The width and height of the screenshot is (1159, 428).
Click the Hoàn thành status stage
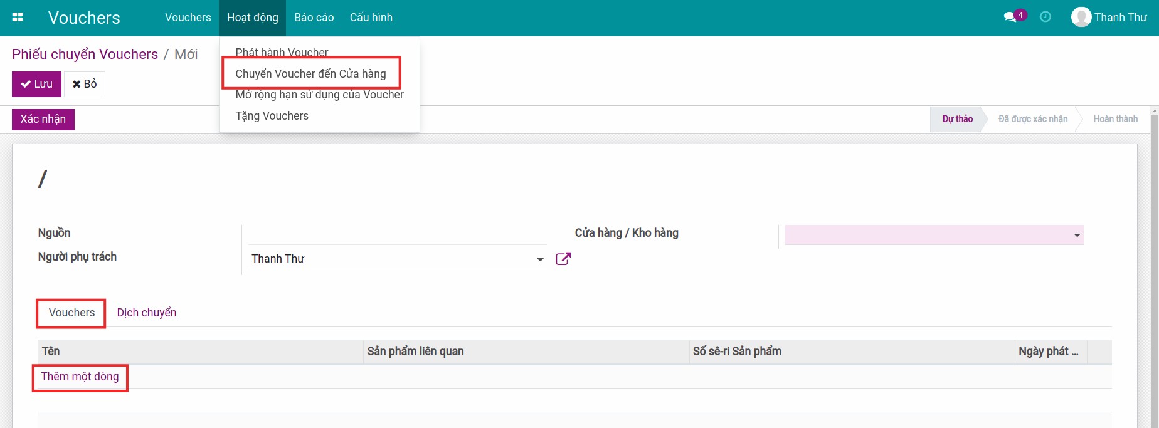(1115, 119)
